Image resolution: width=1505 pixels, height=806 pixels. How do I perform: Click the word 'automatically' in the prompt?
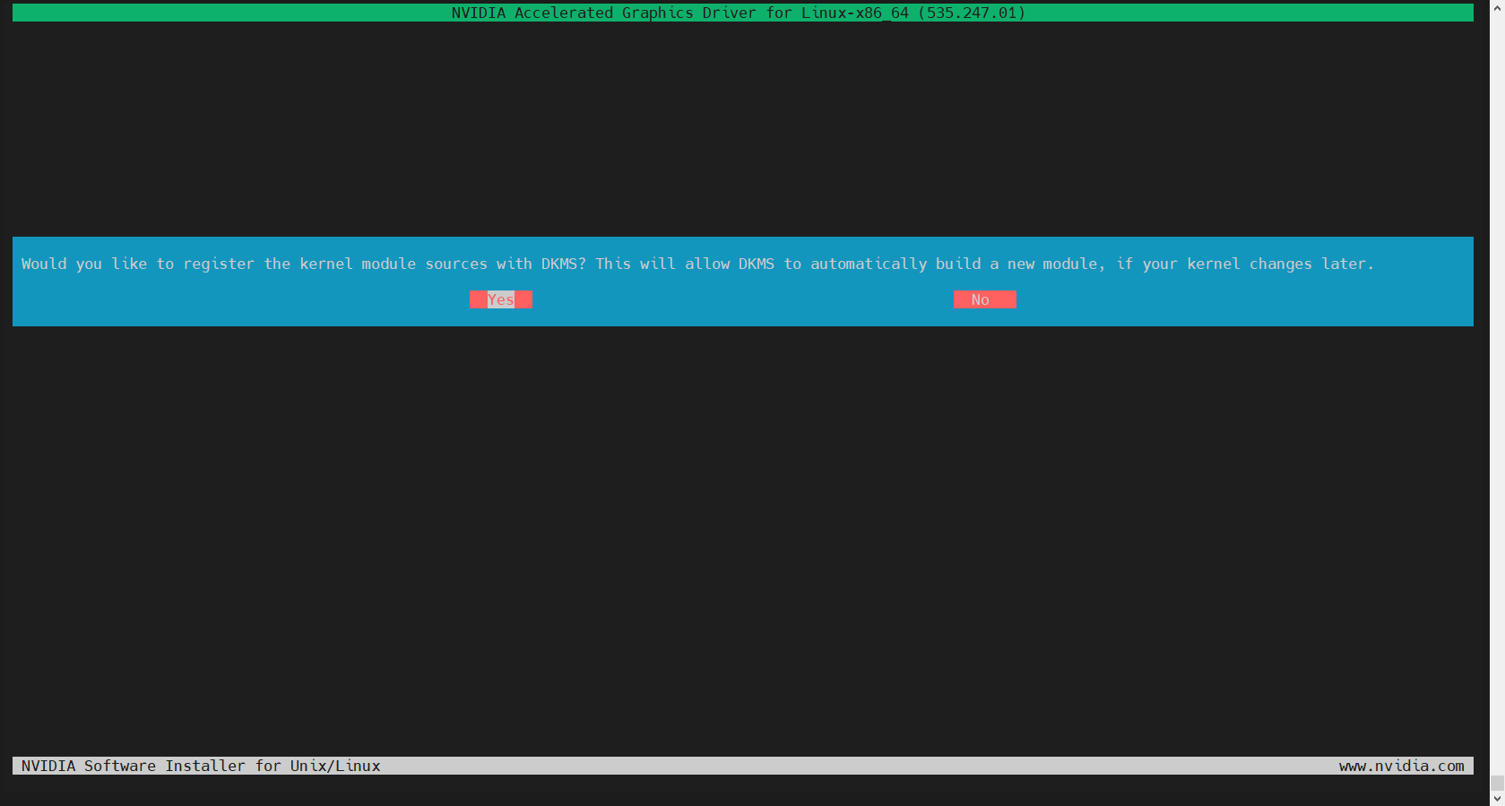[x=869, y=264]
